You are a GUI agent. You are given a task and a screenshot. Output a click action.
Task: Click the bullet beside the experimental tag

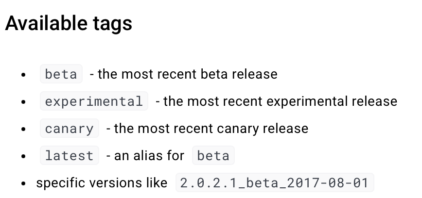[x=23, y=102]
